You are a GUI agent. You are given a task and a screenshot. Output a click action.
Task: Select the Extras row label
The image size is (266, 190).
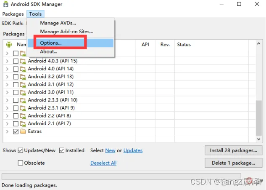tap(35, 131)
